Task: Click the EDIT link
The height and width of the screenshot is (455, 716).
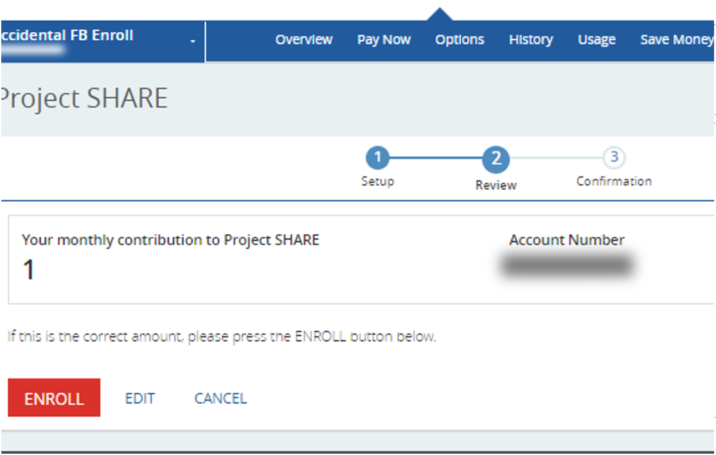Action: (140, 398)
